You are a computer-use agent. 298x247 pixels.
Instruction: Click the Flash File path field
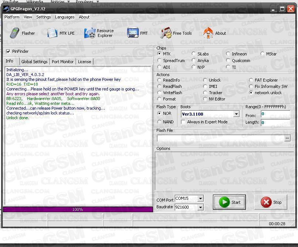[220, 138]
